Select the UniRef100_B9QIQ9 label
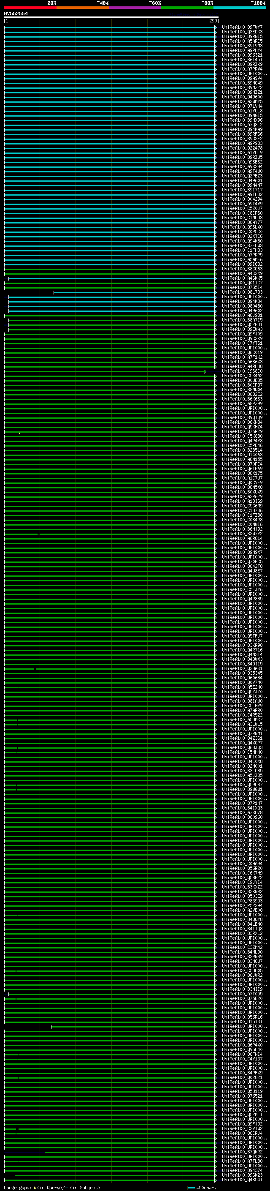This screenshot has height=1191, width=270. click(x=242, y=417)
